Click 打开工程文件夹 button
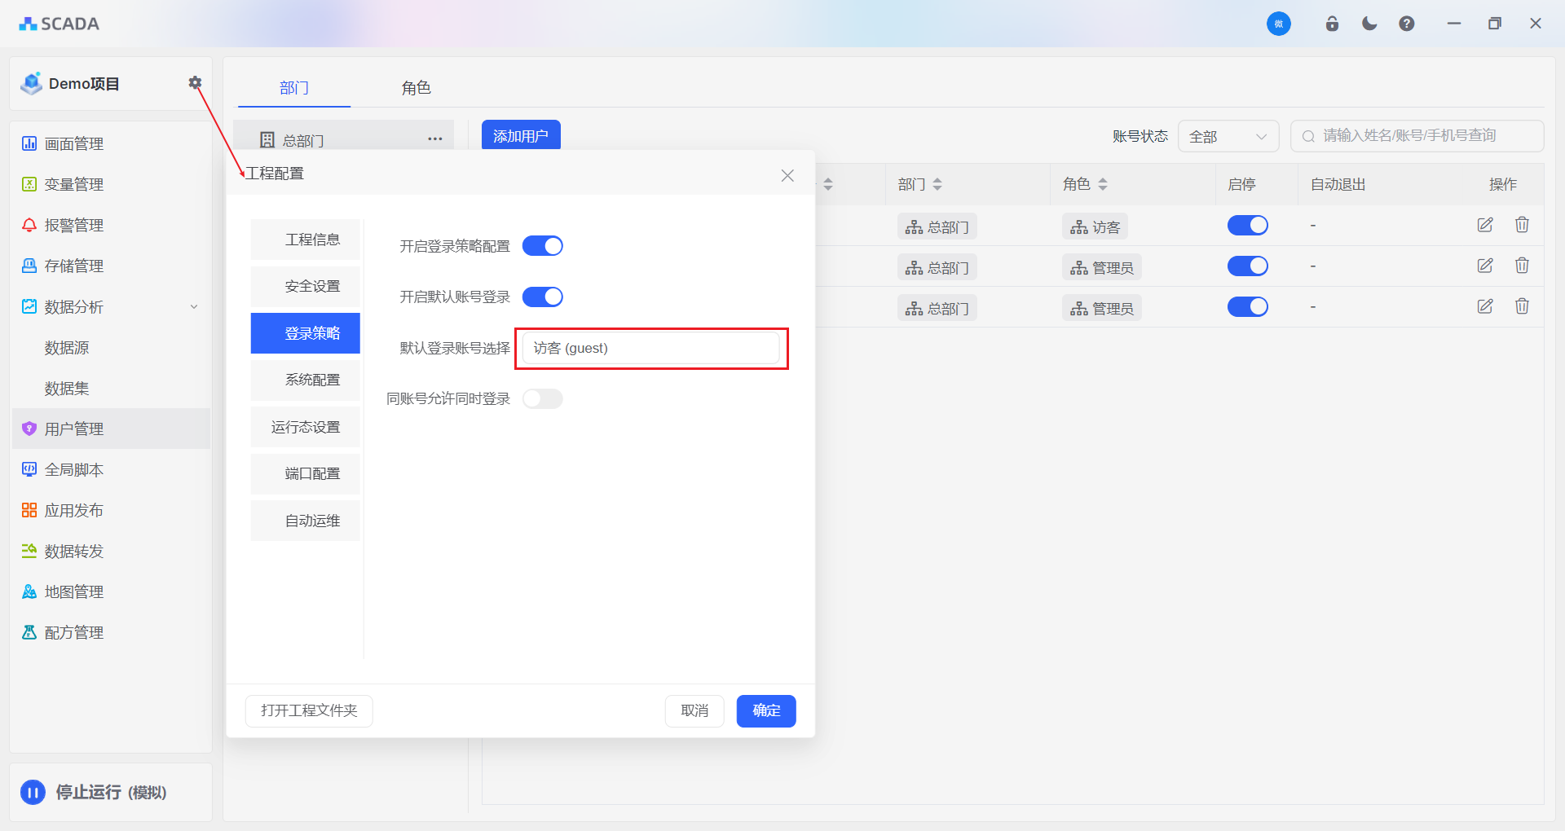Viewport: 1565px width, 831px height. pyautogui.click(x=309, y=710)
